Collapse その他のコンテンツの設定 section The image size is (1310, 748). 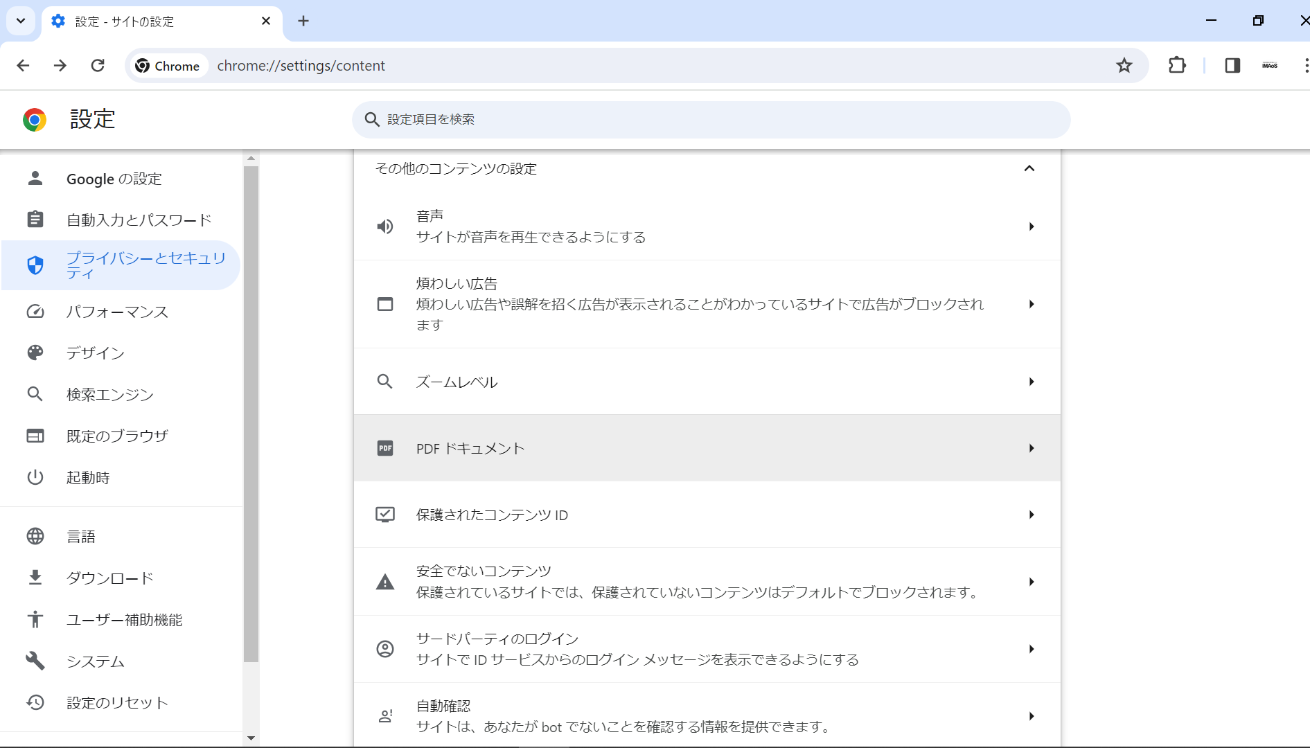[x=1029, y=168]
